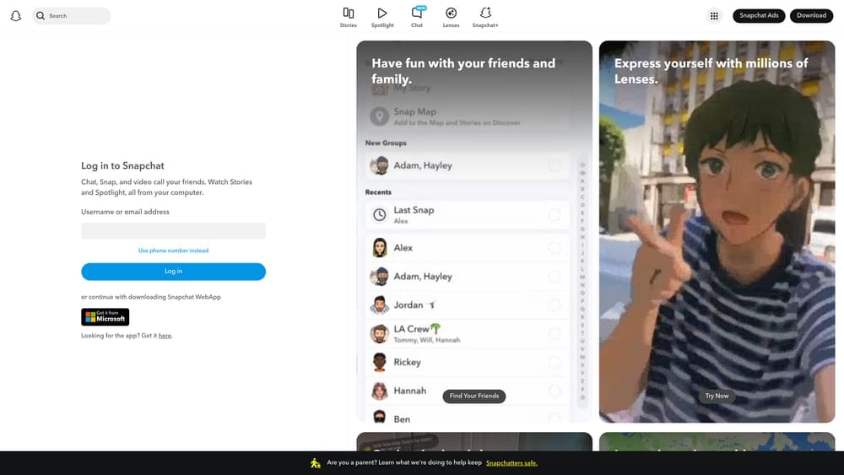Viewport: 844px width, 475px height.
Task: Select the radio circle beside Alex
Action: (x=555, y=248)
